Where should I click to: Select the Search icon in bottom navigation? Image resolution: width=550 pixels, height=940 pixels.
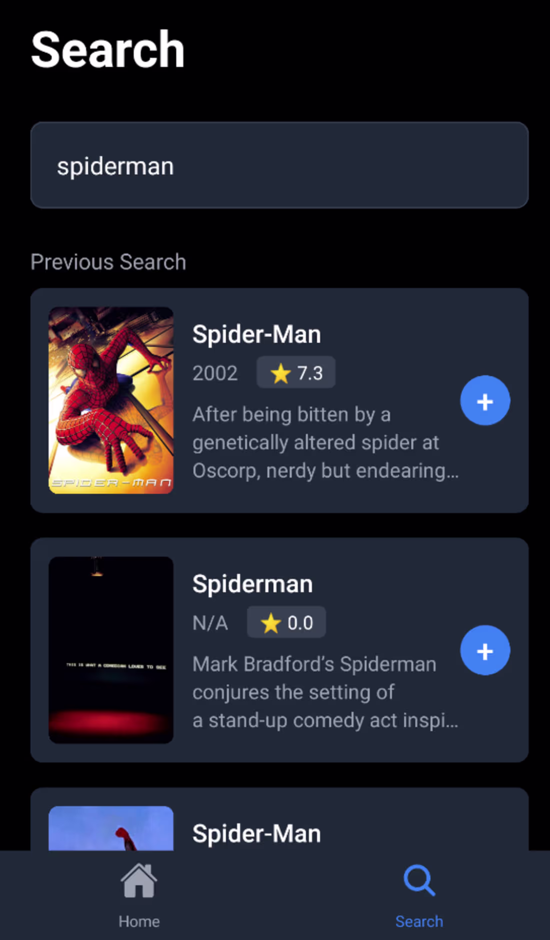pos(419,881)
